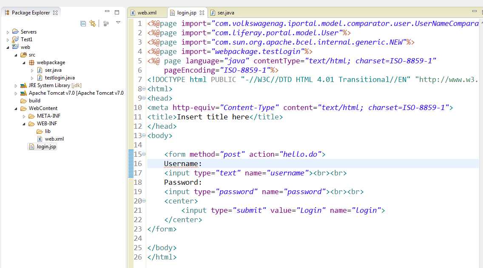Fold the center element at line 20
The width and height of the screenshot is (483, 268).
pyautogui.click(x=144, y=200)
